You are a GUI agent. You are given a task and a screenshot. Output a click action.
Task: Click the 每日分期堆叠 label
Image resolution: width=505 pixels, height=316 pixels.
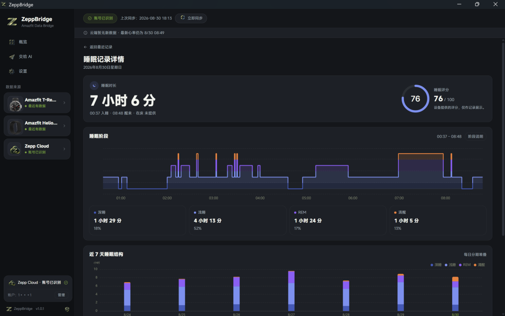pyautogui.click(x=475, y=255)
